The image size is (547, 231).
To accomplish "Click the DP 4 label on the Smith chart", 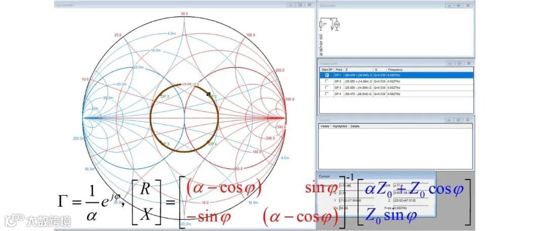I will [212, 144].
